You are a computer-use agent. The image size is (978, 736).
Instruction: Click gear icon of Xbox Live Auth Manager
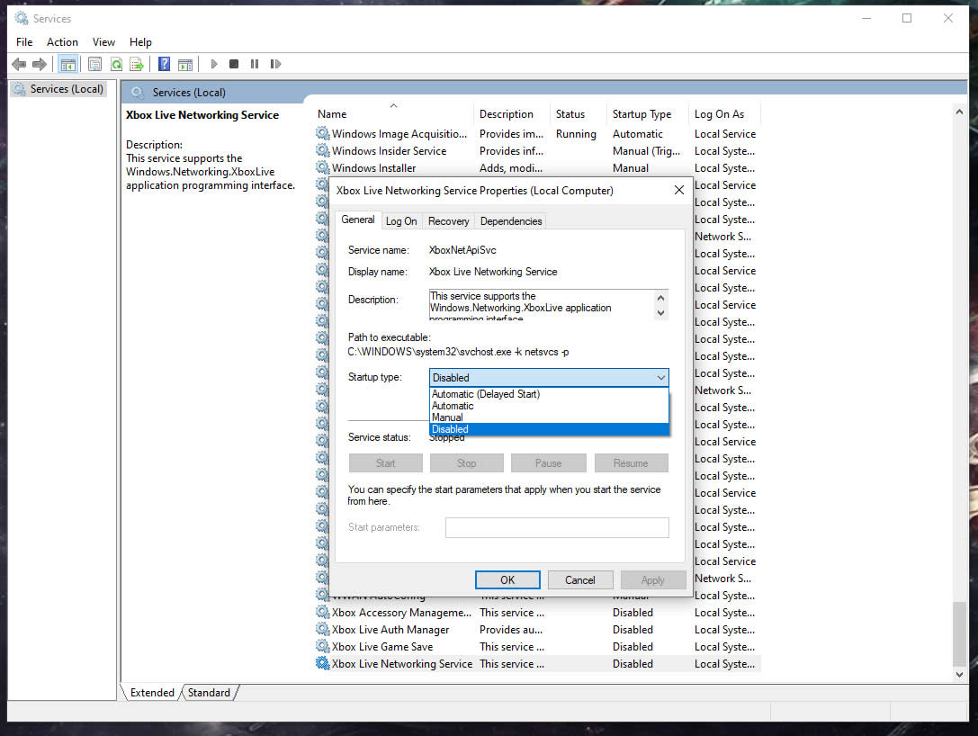coord(322,629)
